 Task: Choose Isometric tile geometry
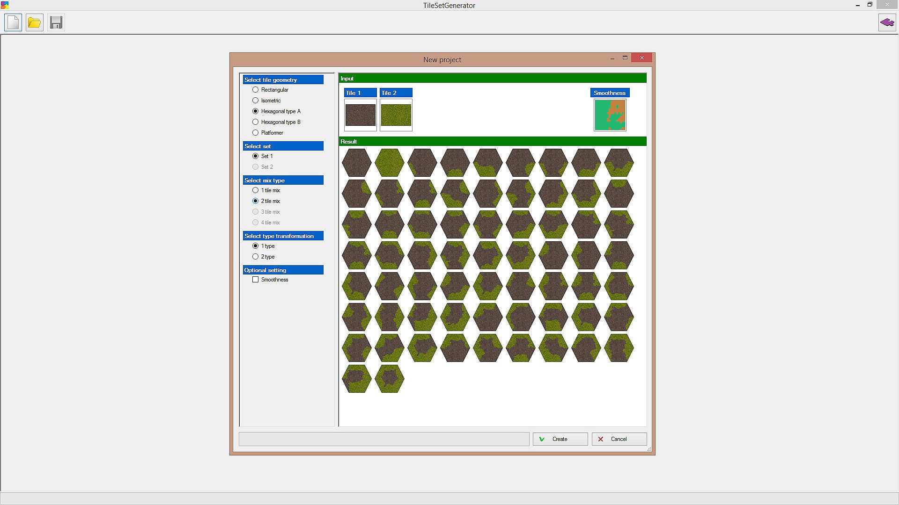[256, 101]
